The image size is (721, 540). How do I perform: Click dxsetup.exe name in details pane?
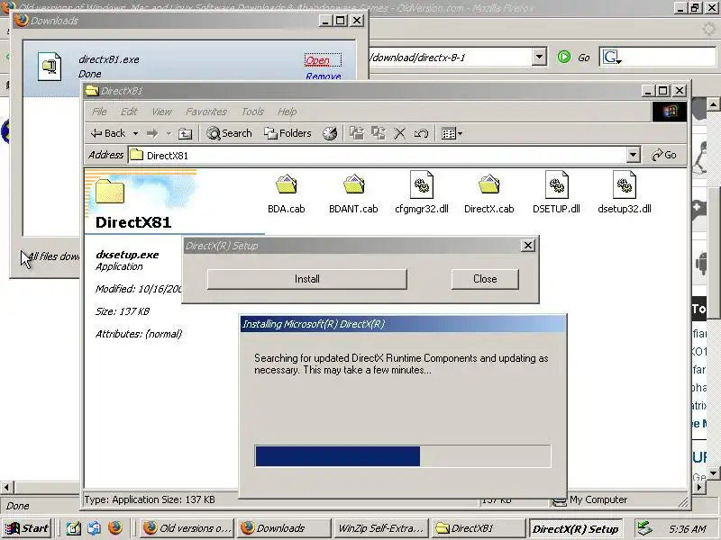point(127,255)
